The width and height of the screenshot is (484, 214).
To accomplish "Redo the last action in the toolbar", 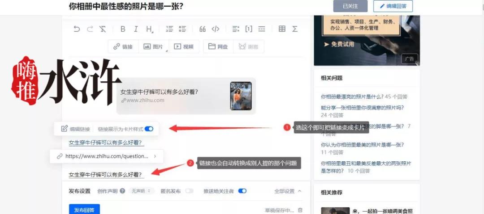I will pyautogui.click(x=90, y=29).
